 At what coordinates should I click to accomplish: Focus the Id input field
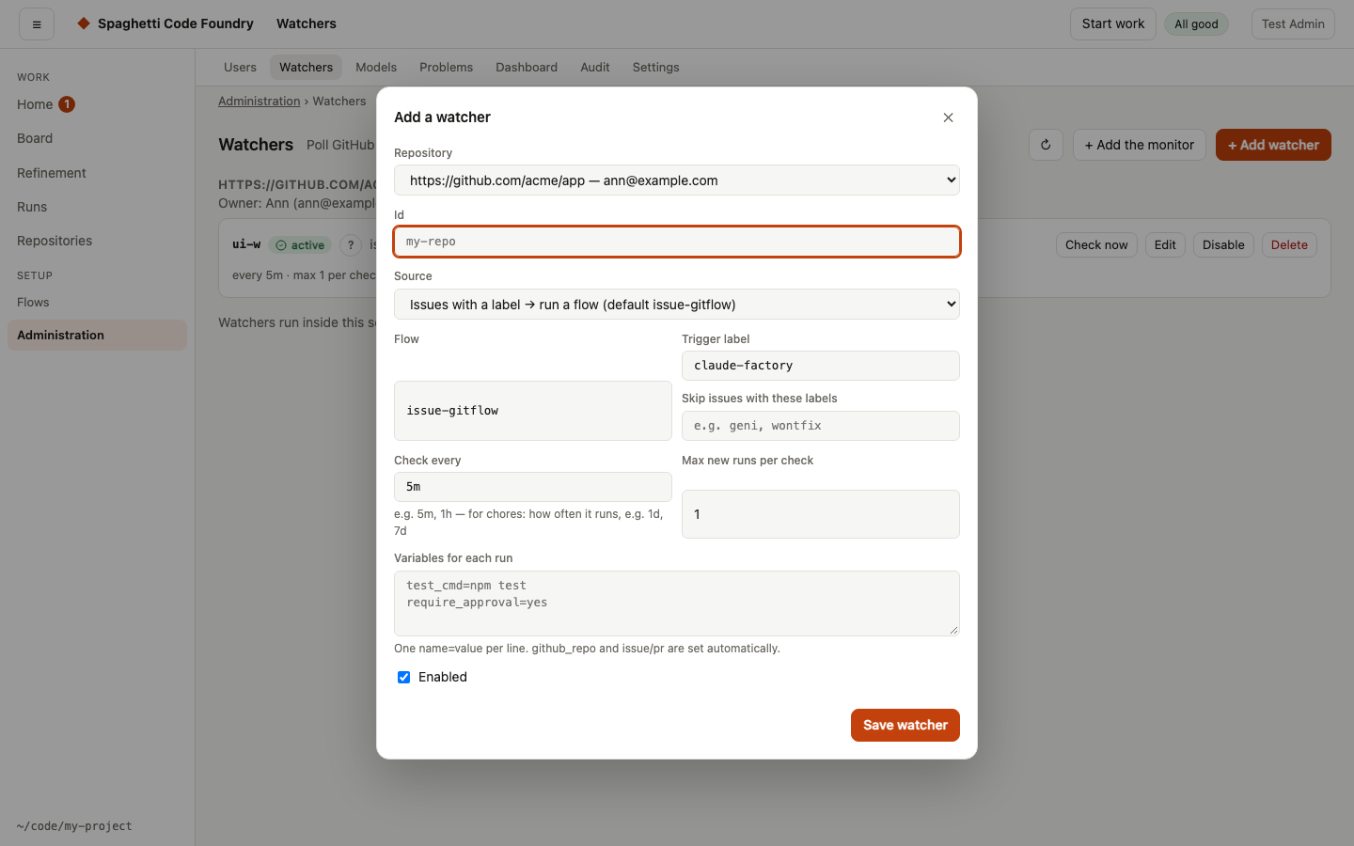[x=677, y=242]
